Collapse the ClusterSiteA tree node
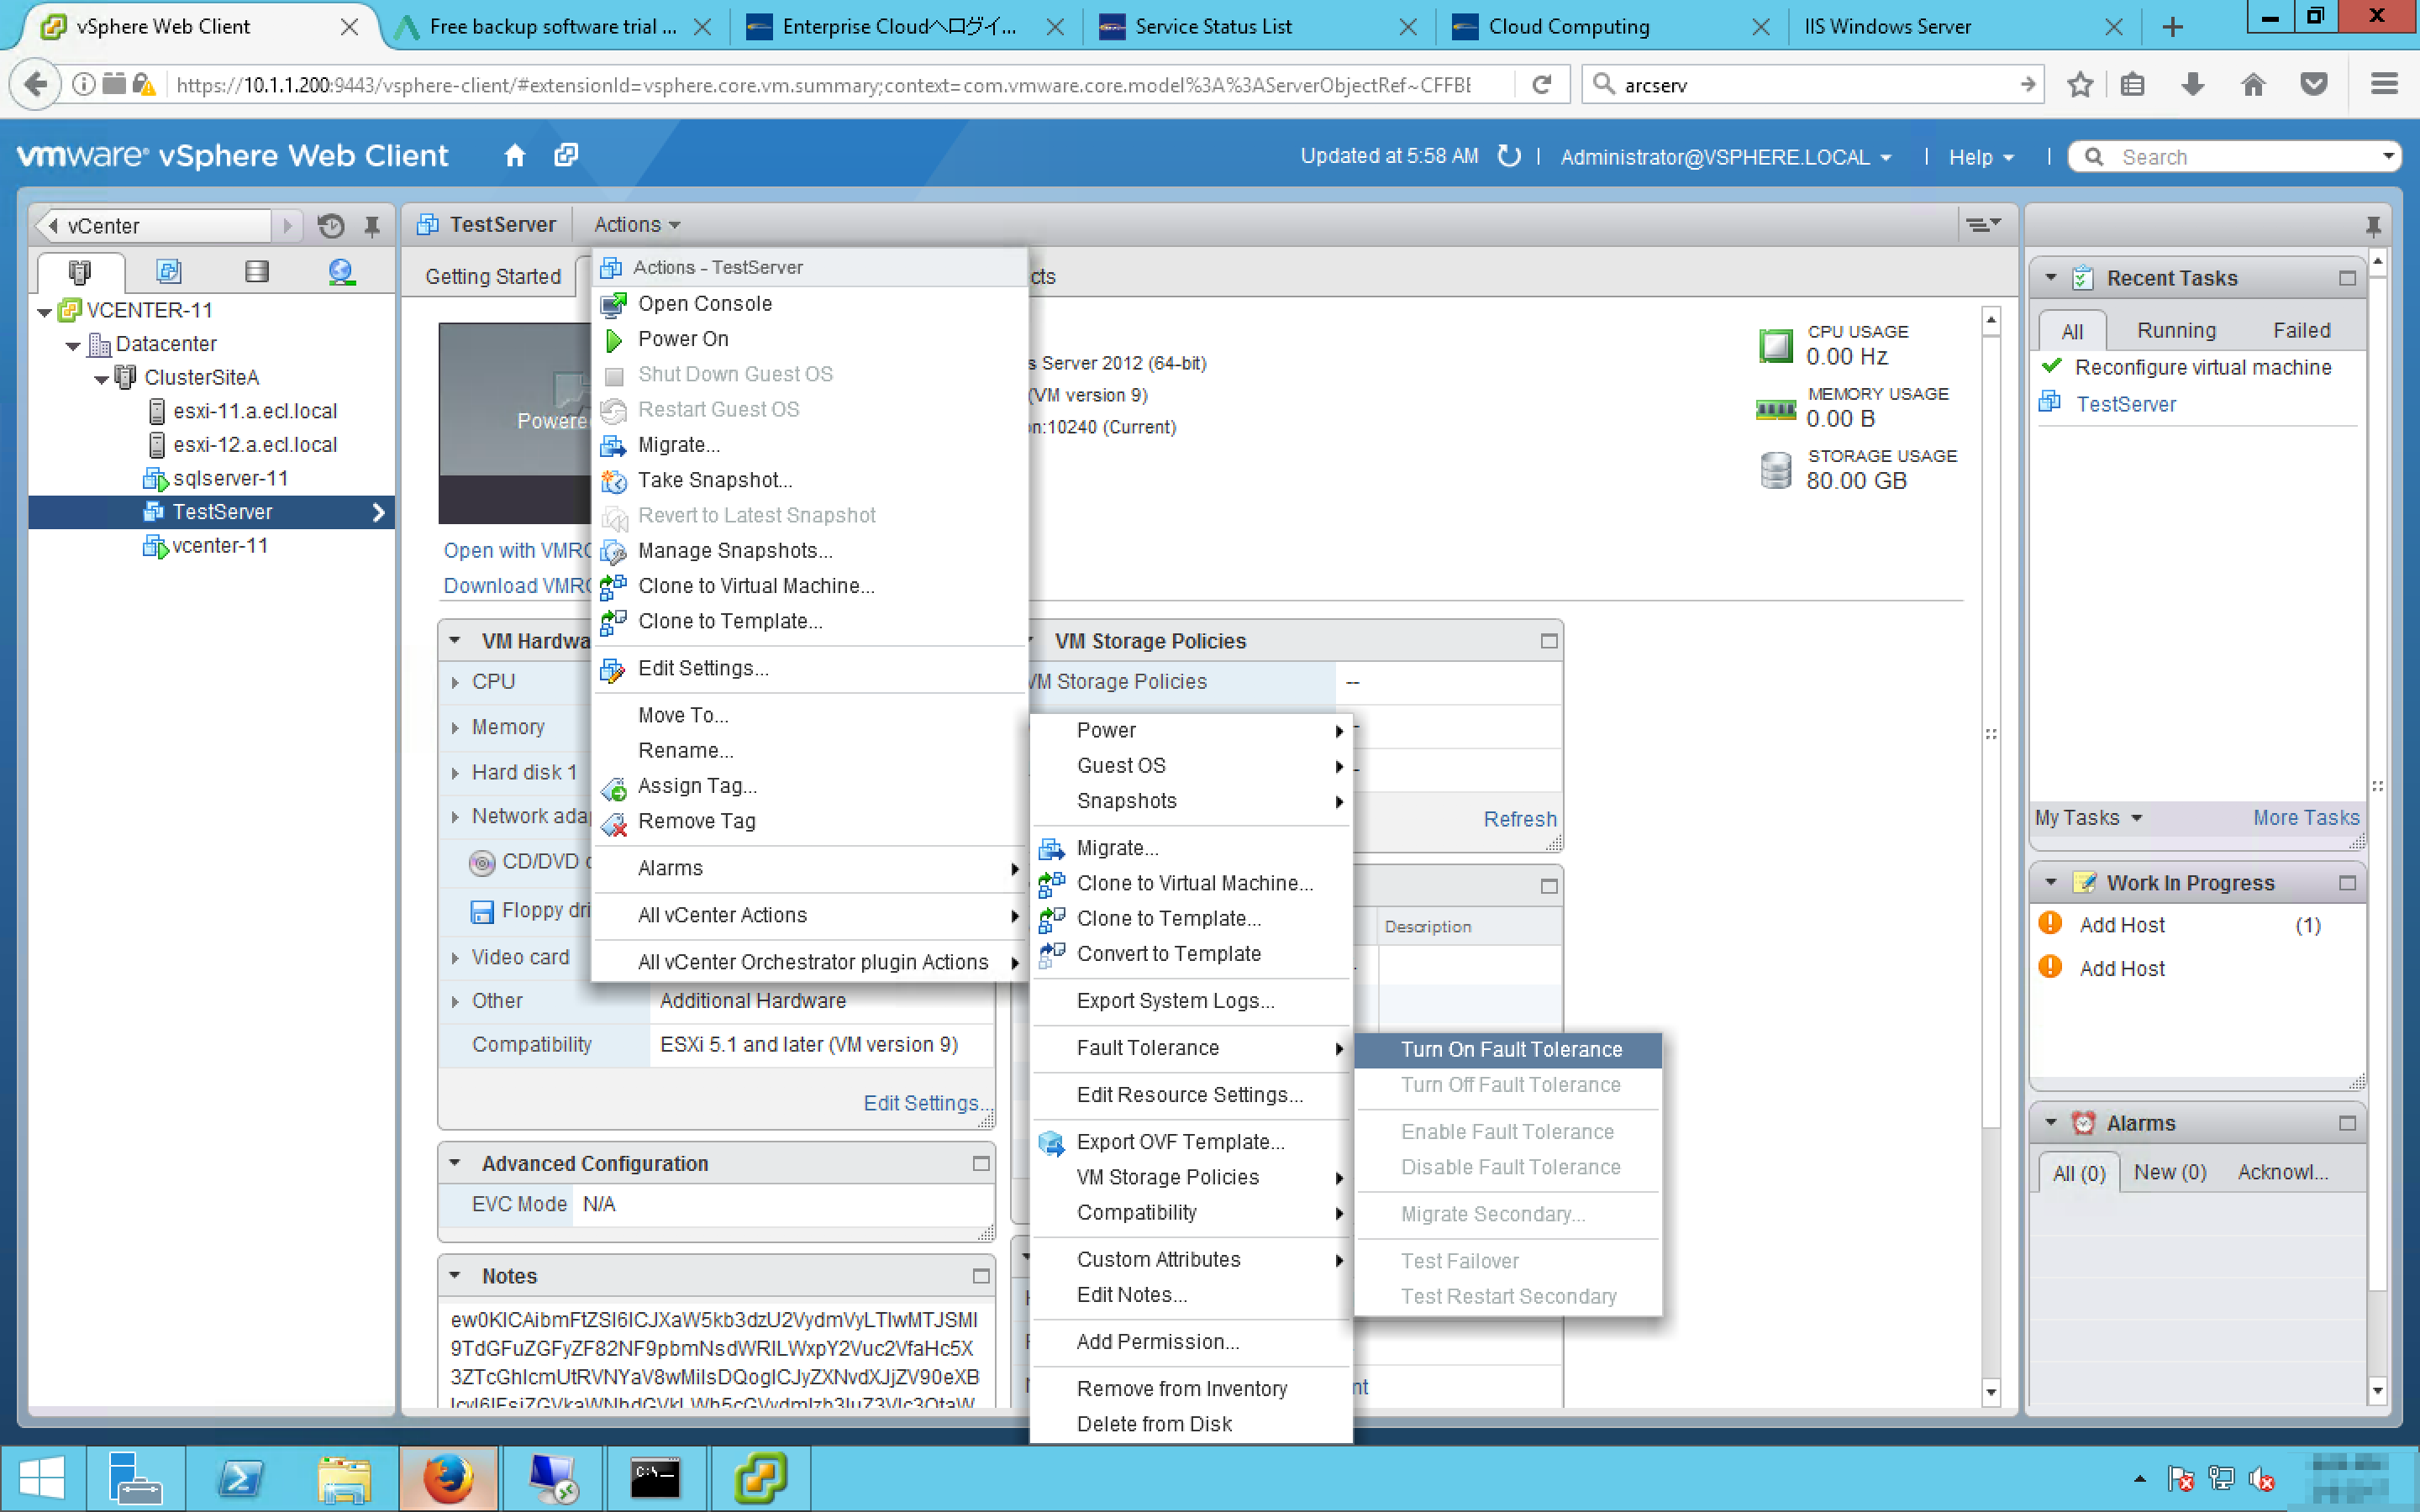 (x=102, y=379)
